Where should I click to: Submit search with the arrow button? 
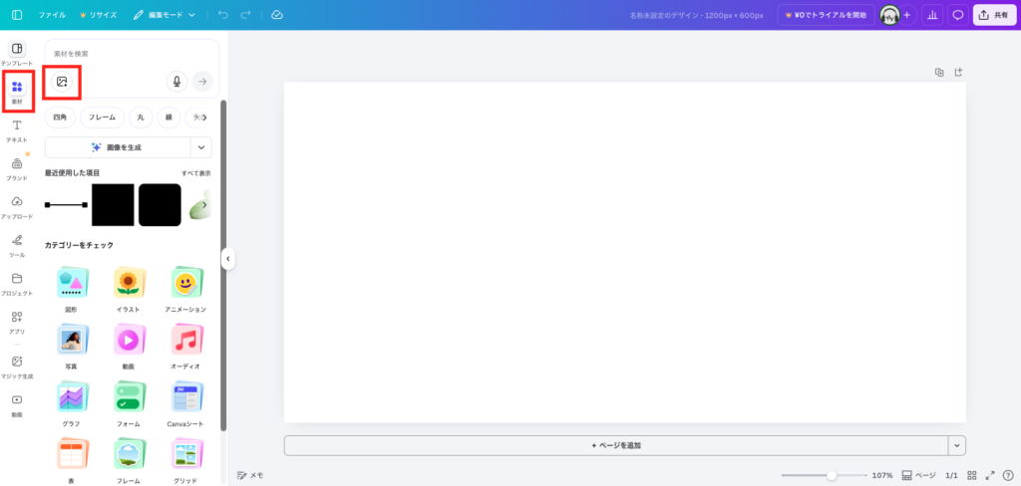[202, 82]
